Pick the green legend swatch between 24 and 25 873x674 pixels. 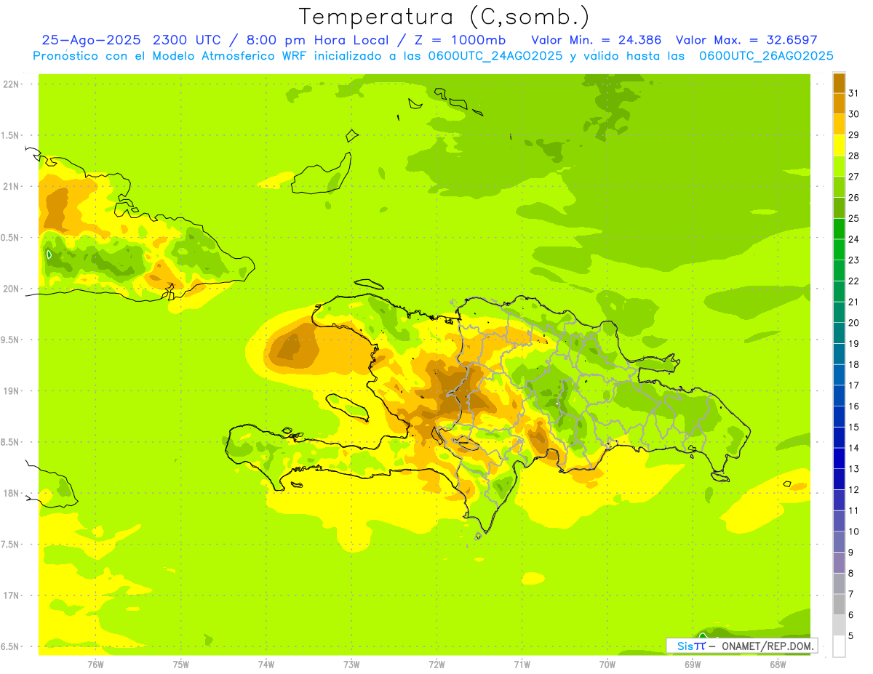(839, 229)
